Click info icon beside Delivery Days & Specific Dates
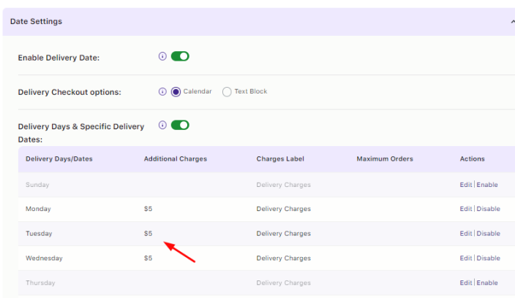This screenshot has height=298, width=515. (162, 125)
